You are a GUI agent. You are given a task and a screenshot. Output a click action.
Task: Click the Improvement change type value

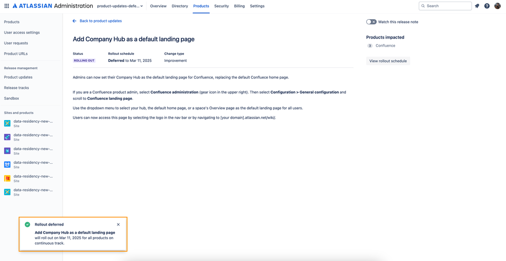pyautogui.click(x=175, y=60)
